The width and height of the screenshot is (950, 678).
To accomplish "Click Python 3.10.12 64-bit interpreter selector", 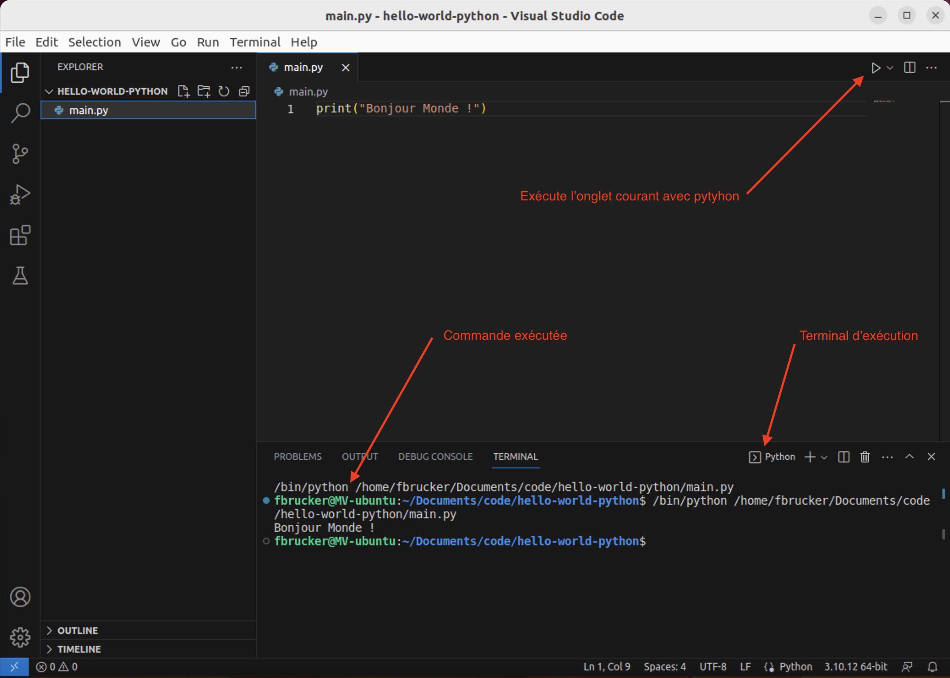I will click(855, 667).
